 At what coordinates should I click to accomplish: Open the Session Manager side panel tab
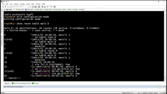(2, 15)
